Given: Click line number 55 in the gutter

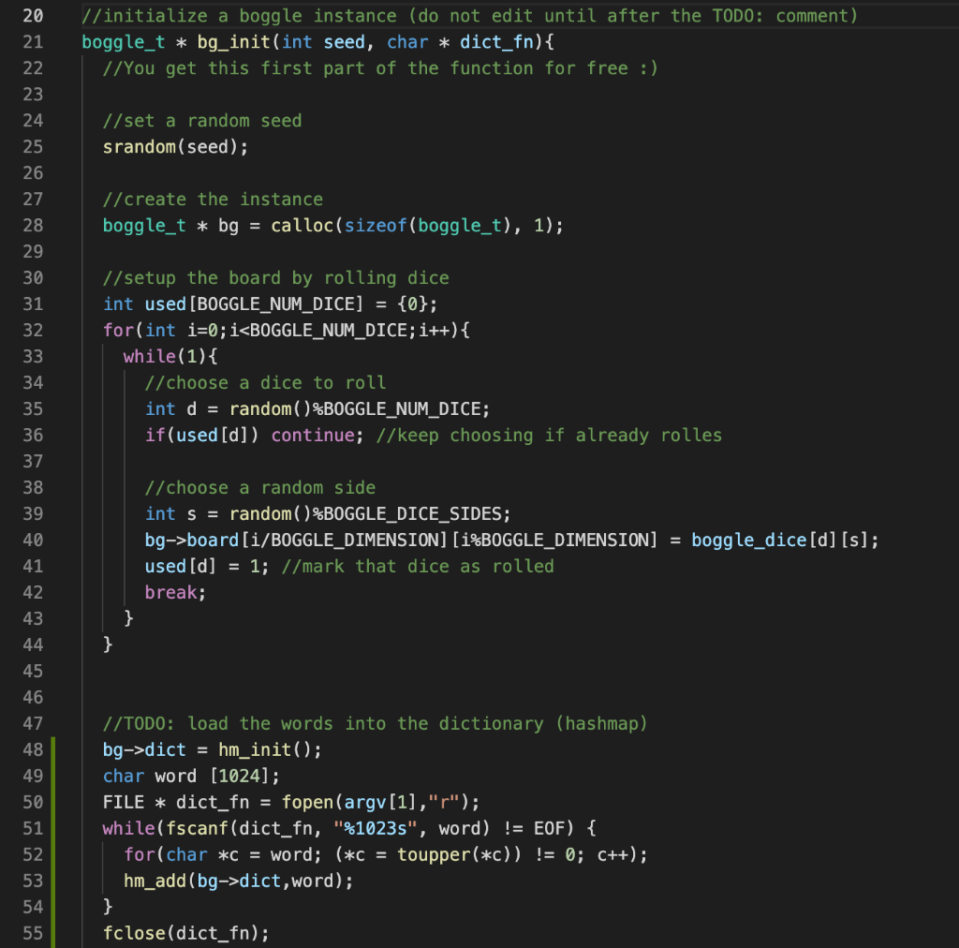Looking at the screenshot, I should click(33, 933).
